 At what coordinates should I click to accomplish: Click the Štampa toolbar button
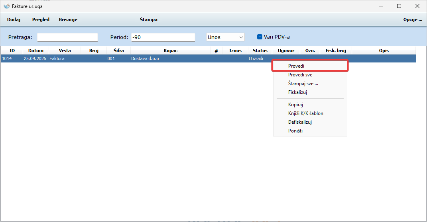(x=148, y=19)
